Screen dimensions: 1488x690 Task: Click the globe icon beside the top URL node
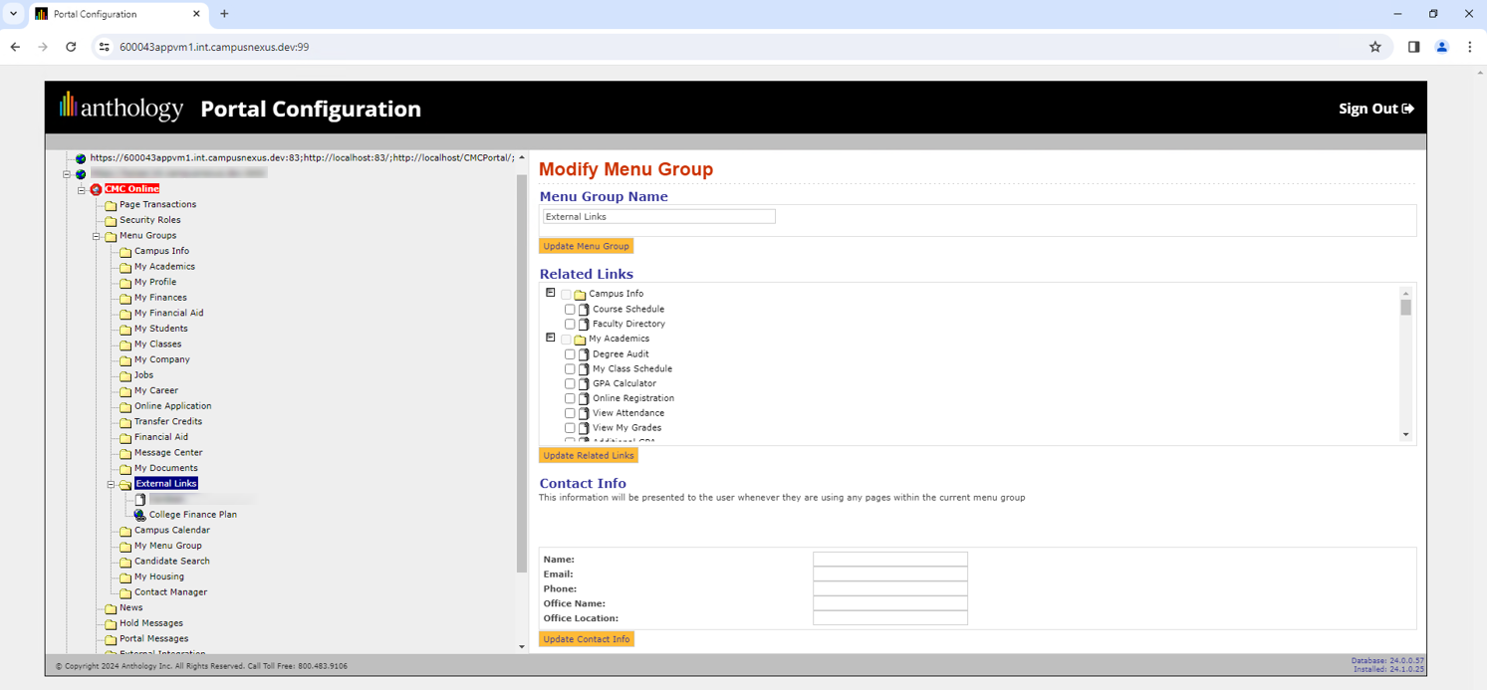click(81, 158)
